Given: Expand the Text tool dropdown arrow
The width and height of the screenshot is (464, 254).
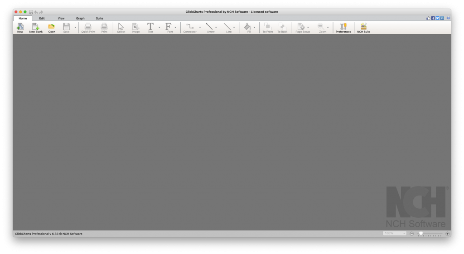Looking at the screenshot, I should click(x=159, y=28).
